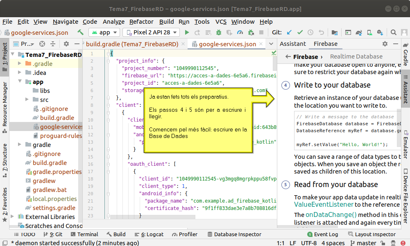Viewport: 410px width, 246px height.
Task: Open the Pixel 2 API 28 device dropdown
Action: 151,32
